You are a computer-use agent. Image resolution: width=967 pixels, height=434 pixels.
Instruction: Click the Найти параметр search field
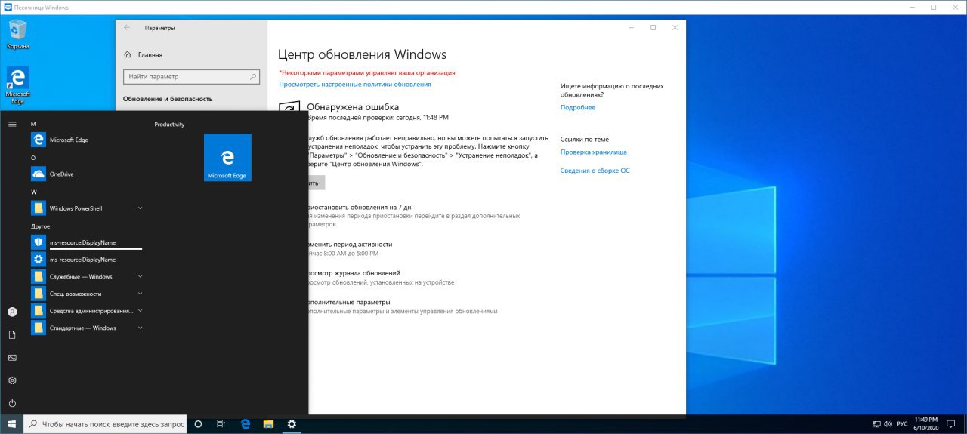[x=191, y=77]
